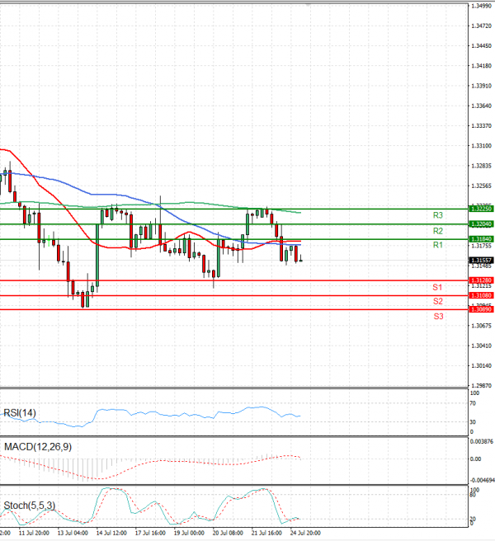Viewport: 495px width, 541px height.
Task: Select the 1.32040 price tag on axis
Action: (x=482, y=224)
